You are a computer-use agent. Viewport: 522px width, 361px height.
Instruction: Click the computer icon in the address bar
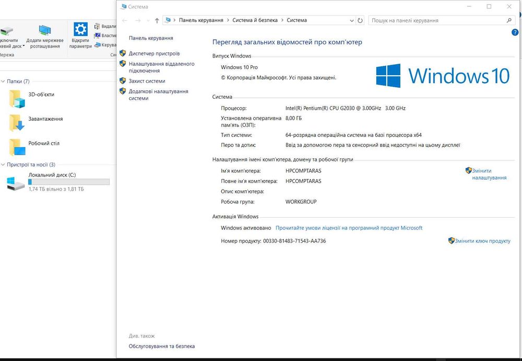coord(168,20)
